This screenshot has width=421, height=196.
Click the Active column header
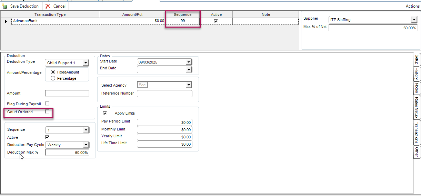click(216, 14)
